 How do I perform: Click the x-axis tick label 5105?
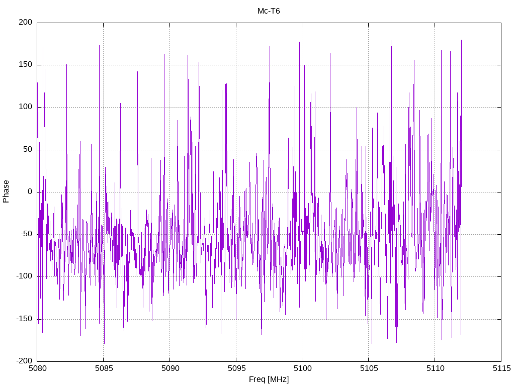(x=369, y=368)
